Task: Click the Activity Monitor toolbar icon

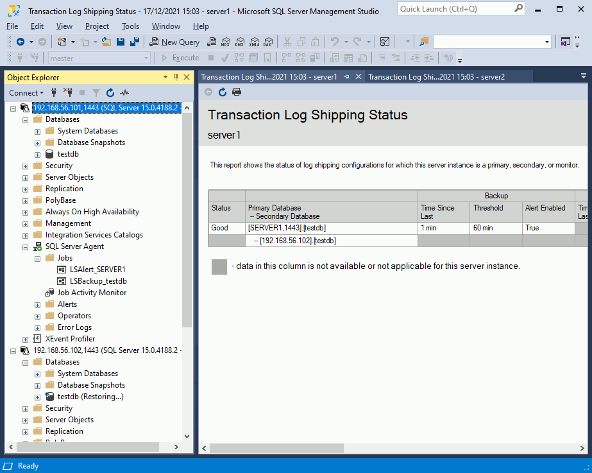Action: [385, 42]
